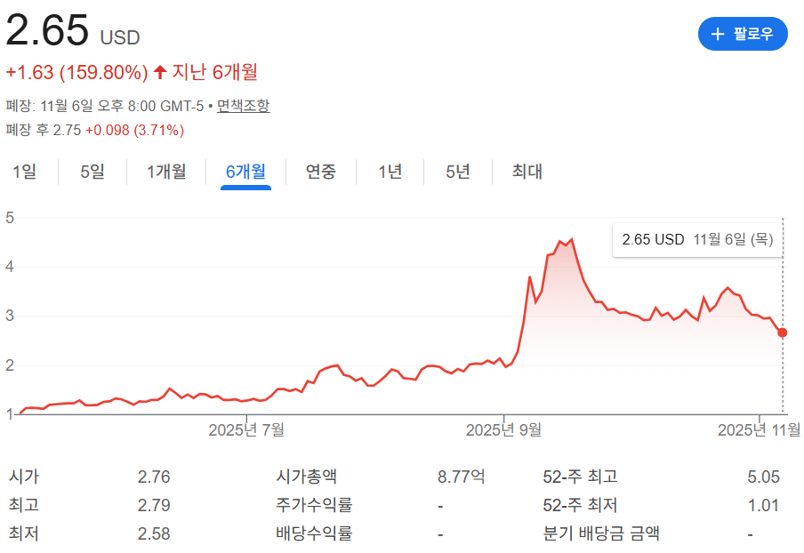Screen dimensions: 804x553
Task: Click the red change text +1.63 (159.80%)
Action: pos(76,73)
